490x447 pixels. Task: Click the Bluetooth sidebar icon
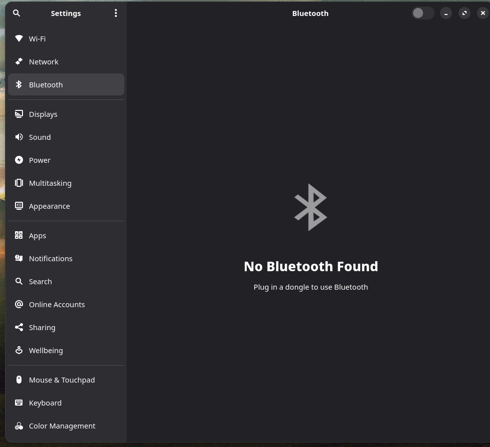click(x=19, y=84)
